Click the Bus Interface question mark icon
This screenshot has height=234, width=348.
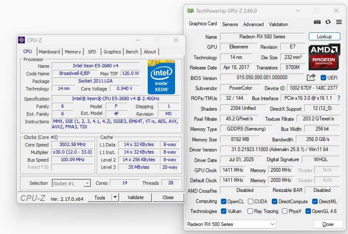coord(338,98)
